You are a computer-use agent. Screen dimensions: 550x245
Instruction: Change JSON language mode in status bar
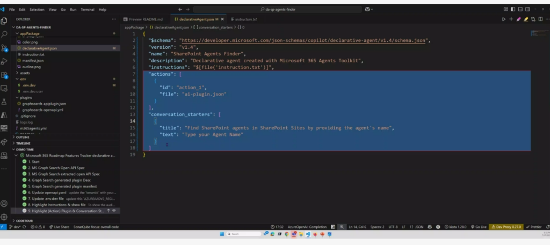pyautogui.click(x=419, y=227)
